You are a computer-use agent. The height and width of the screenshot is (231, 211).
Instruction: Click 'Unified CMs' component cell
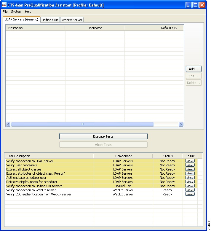[x=123, y=186]
